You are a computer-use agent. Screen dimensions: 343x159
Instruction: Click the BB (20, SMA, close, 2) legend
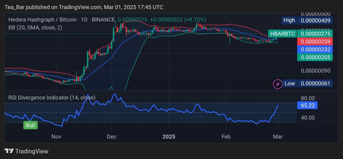tap(35, 27)
